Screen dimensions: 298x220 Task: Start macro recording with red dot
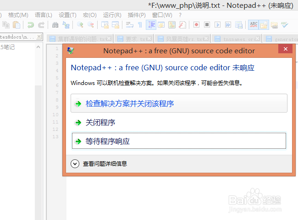click(x=197, y=25)
